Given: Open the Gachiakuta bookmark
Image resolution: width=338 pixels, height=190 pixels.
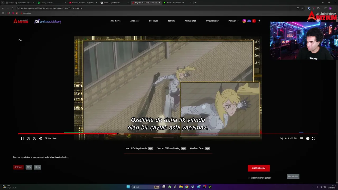Looking at the screenshot, I should tap(25, 13).
